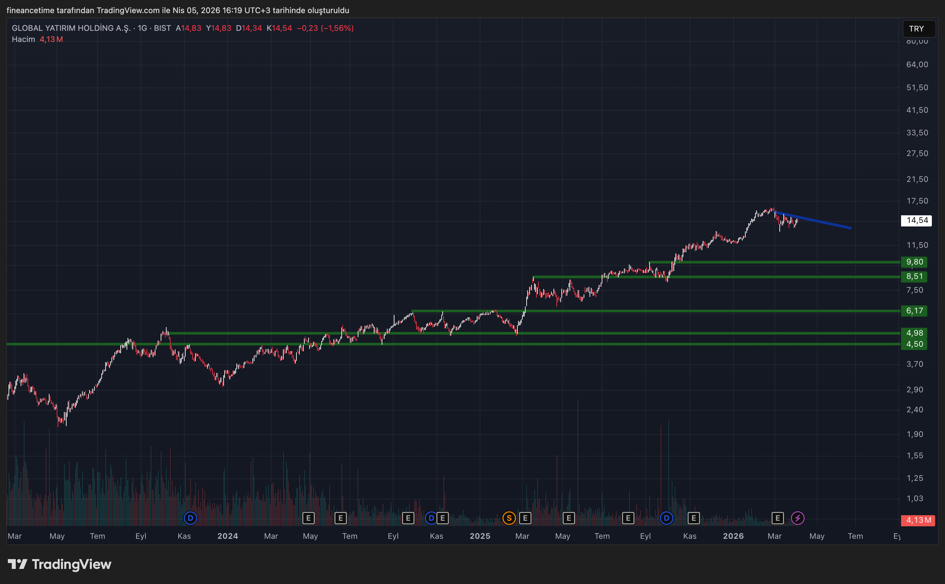Click the current price label showing 14,54
Screen dimensions: 945x584
click(917, 221)
